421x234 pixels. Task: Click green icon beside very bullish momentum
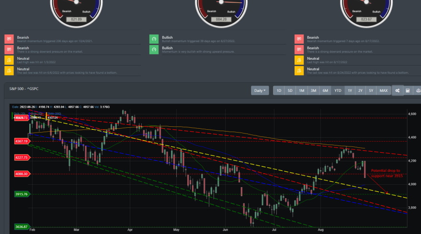coord(154,50)
